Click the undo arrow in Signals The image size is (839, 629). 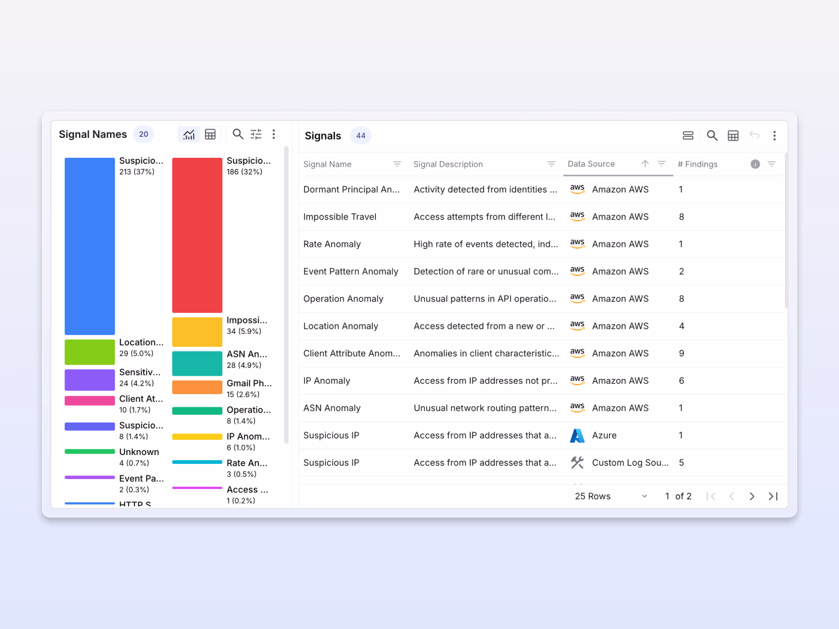coord(754,135)
